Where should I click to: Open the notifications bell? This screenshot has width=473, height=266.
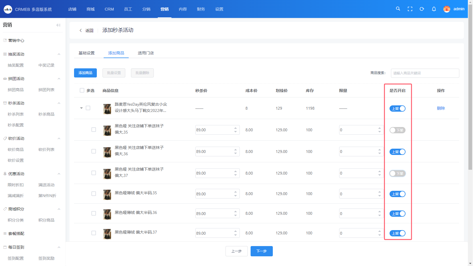pos(434,9)
